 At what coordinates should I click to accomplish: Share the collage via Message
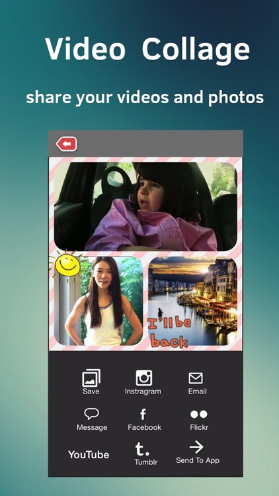click(x=92, y=419)
